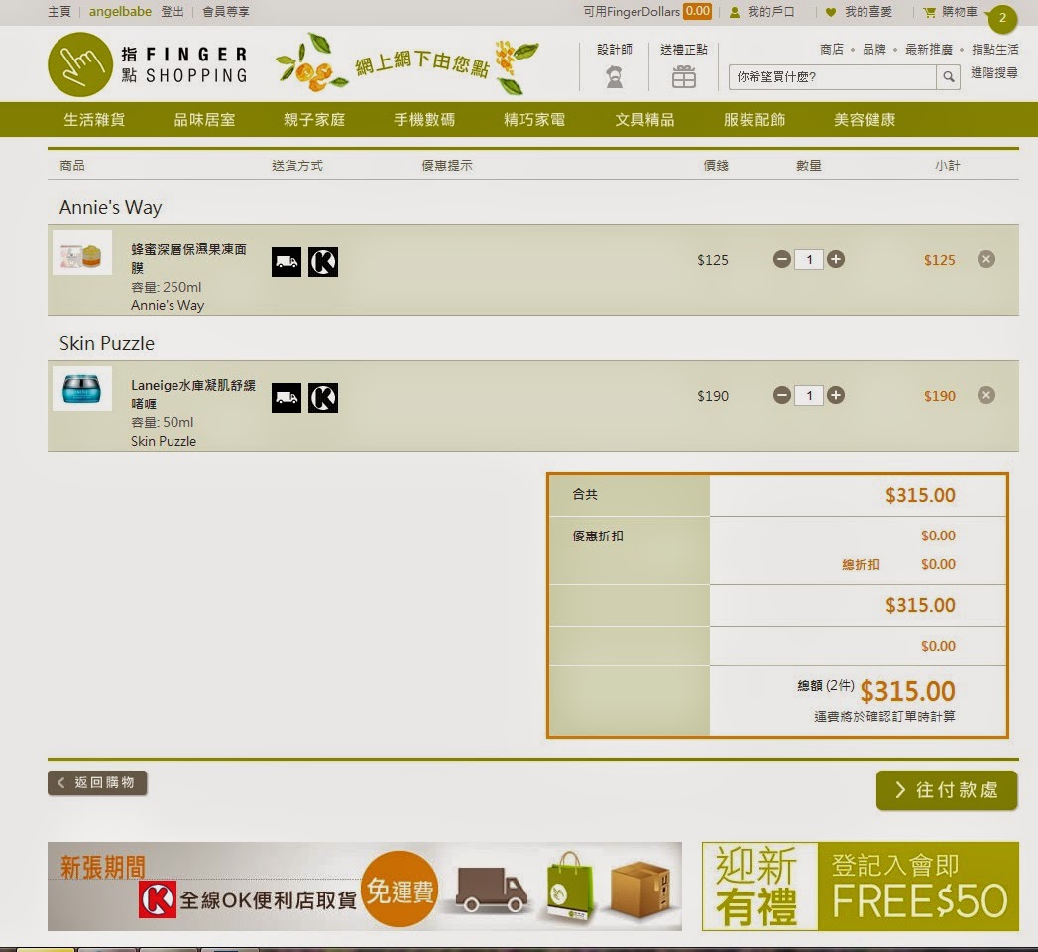Click the 總折扣 label

pos(861,564)
